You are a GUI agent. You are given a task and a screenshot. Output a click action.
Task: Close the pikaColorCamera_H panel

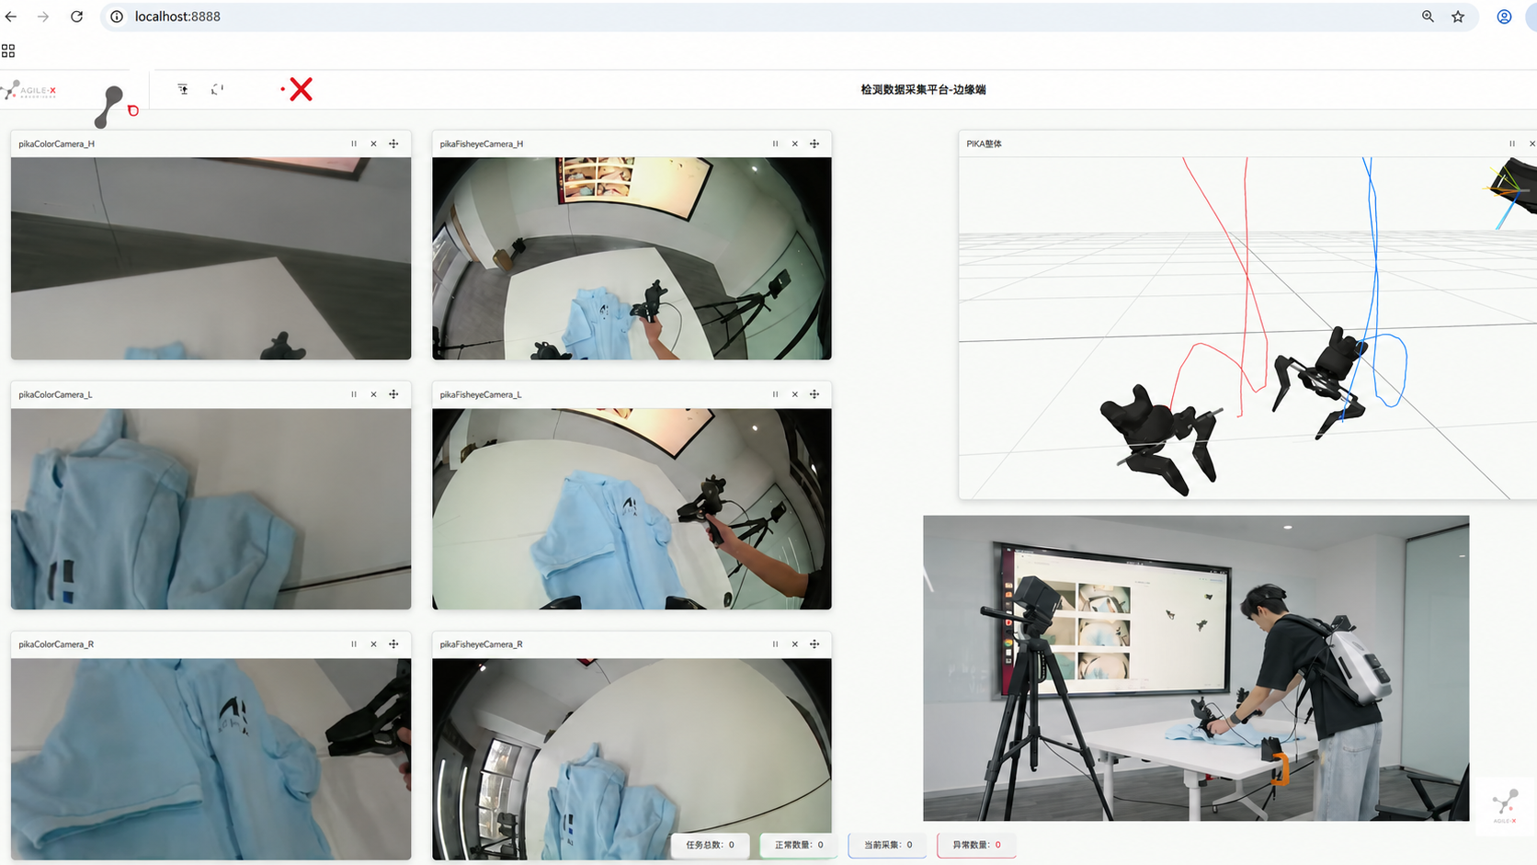pyautogui.click(x=373, y=143)
